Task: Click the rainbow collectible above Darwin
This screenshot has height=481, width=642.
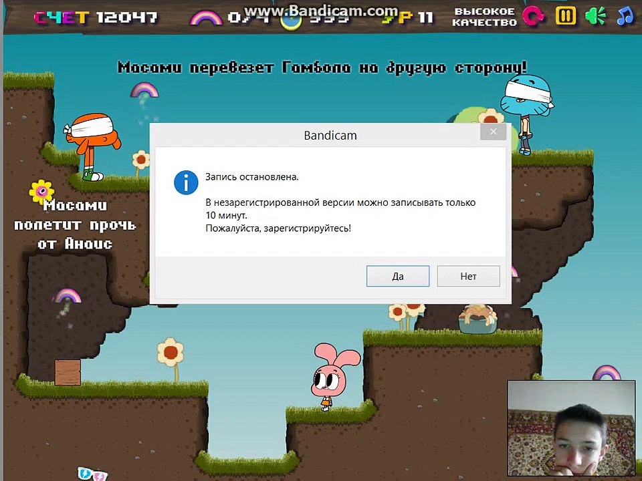Action: coord(144,90)
